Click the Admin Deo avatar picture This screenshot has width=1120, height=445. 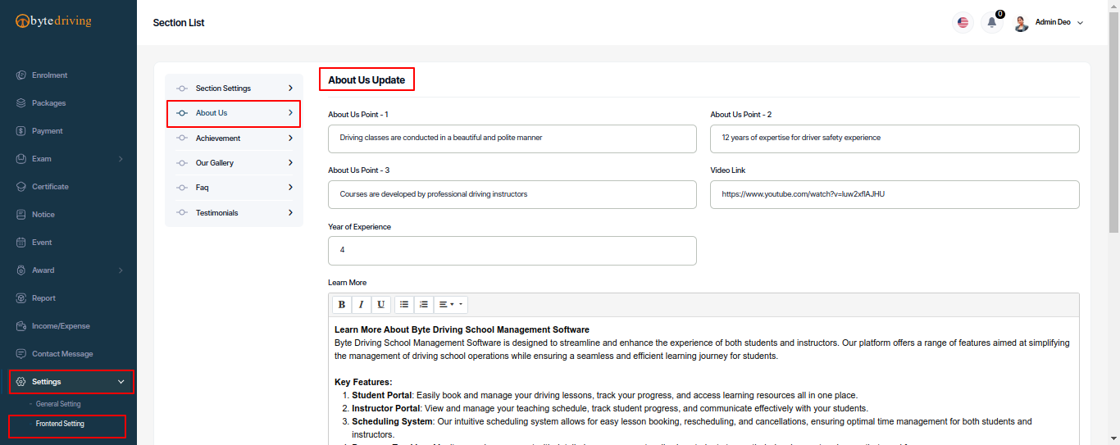tap(1021, 23)
